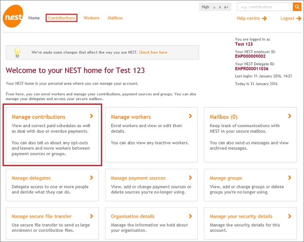Screen dimensions: 304x242
Task: Click the chevron on Mailbox (0) card
Action: pyautogui.click(x=290, y=116)
